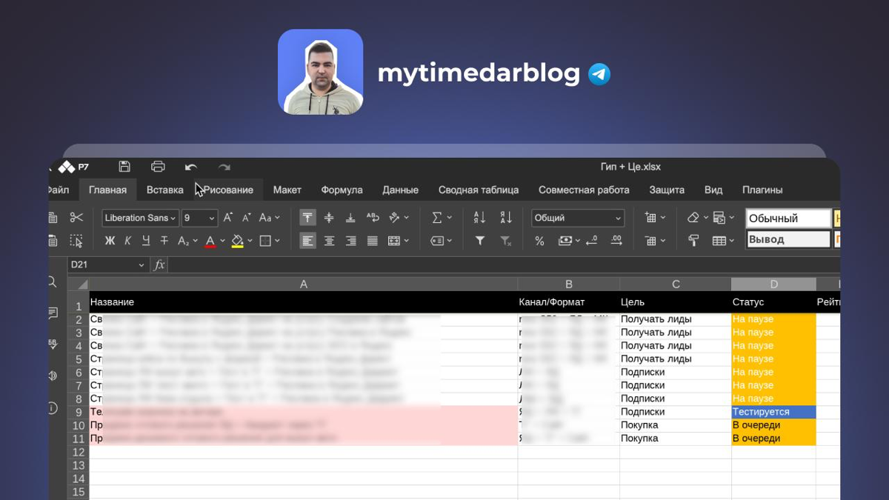Align cell content to bottom
Image resolution: width=889 pixels, height=500 pixels.
pos(350,218)
